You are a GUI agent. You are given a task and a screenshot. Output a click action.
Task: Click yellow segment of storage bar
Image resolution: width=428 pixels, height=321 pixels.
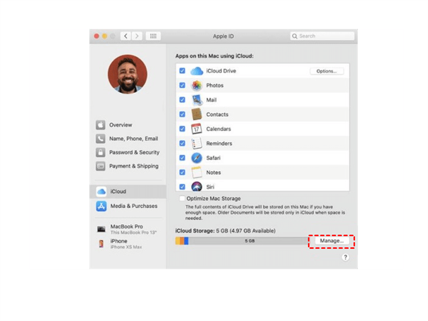click(x=178, y=241)
